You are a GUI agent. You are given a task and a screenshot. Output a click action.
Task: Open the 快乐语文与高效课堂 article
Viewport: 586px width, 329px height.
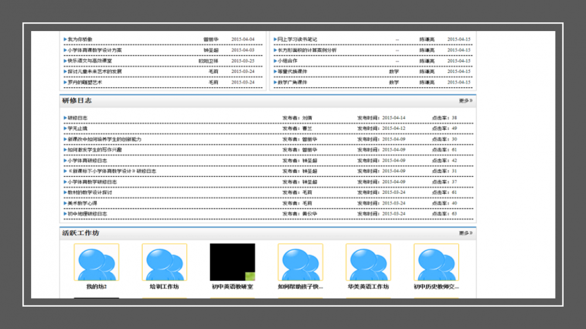tap(90, 61)
